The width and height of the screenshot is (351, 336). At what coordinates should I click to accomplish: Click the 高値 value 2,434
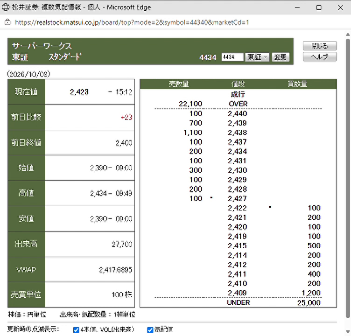coord(98,193)
